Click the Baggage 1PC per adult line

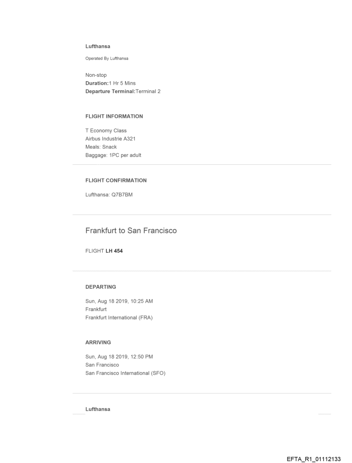(x=113, y=155)
